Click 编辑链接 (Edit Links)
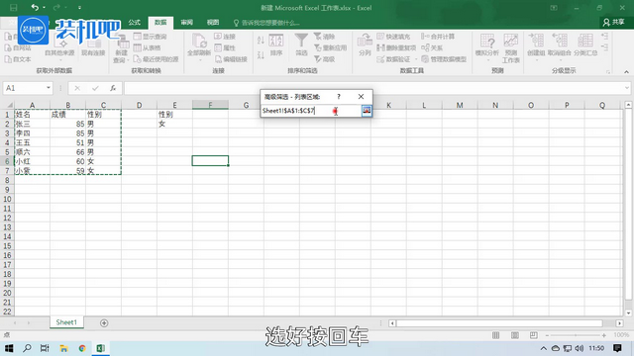634x356 pixels. pyautogui.click(x=231, y=59)
